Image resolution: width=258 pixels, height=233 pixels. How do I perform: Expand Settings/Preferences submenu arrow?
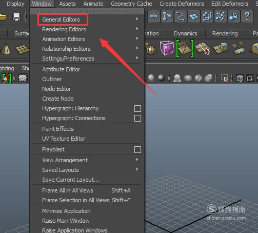coord(137,58)
